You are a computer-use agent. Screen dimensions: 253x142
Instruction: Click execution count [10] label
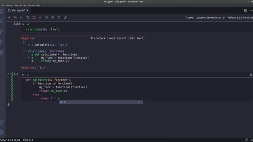coord(17,24)
